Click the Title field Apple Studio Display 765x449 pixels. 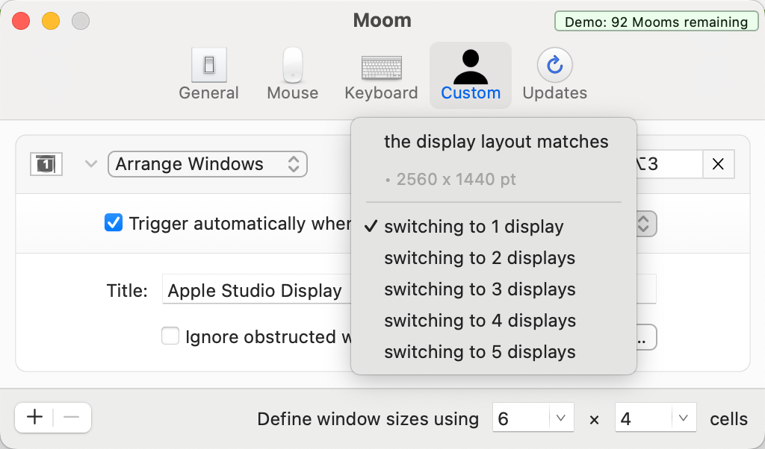[257, 290]
